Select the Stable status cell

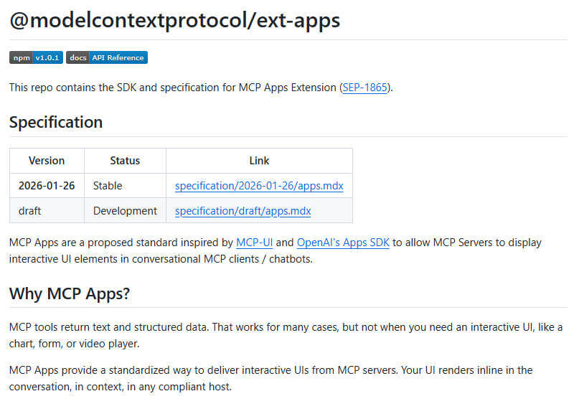pos(125,186)
